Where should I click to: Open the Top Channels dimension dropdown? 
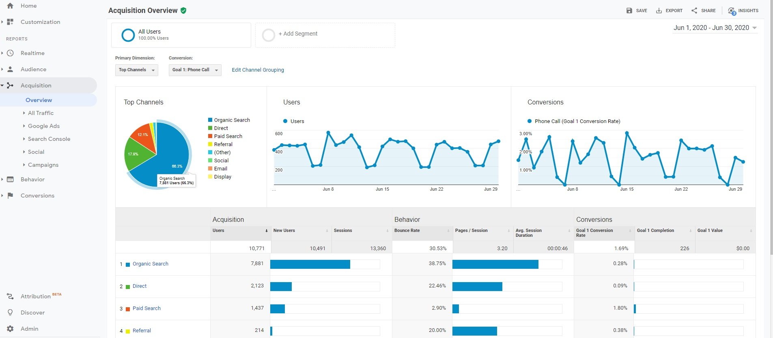point(136,70)
